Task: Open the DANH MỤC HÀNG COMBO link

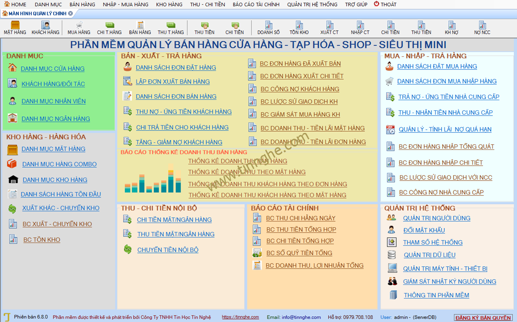Action: 59,164
